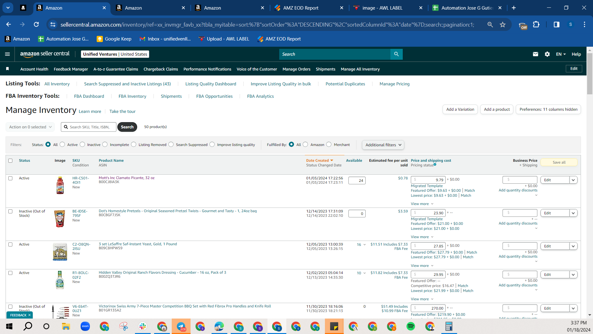This screenshot has width=593, height=334.
Task: Open the Inbox Gmail bookmark
Action: click(165, 39)
